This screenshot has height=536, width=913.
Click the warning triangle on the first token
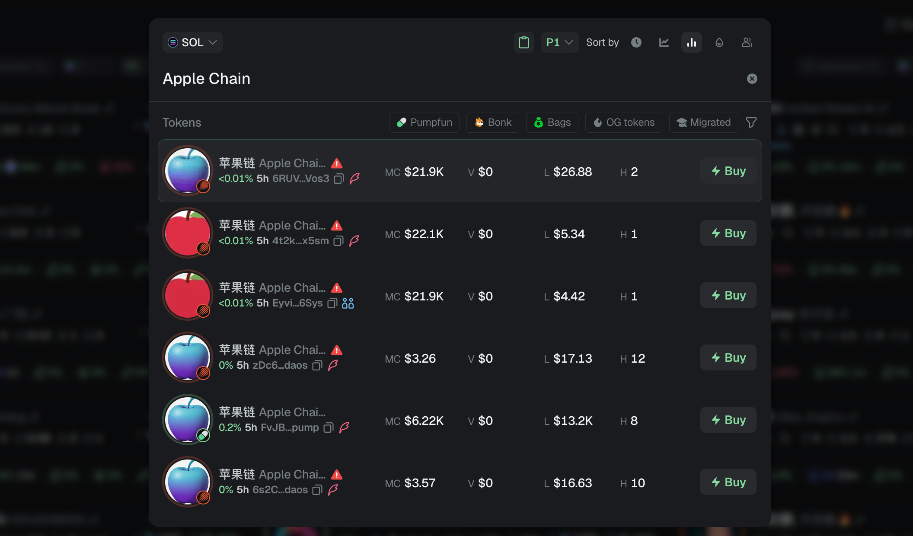(337, 163)
